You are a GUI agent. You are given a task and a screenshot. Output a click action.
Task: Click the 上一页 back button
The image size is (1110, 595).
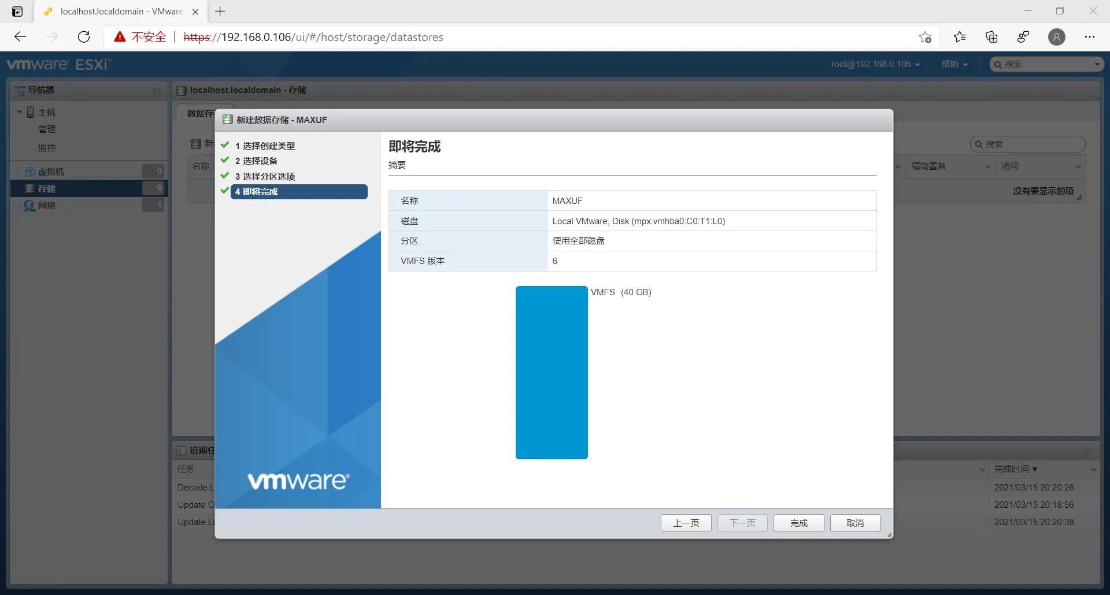[686, 523]
